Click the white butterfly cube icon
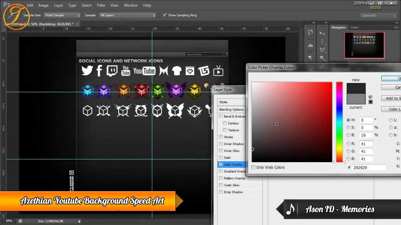401x225 pixels. click(175, 111)
